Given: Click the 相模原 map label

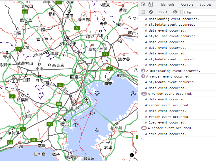Looking at the screenshot, I should tap(23, 100).
